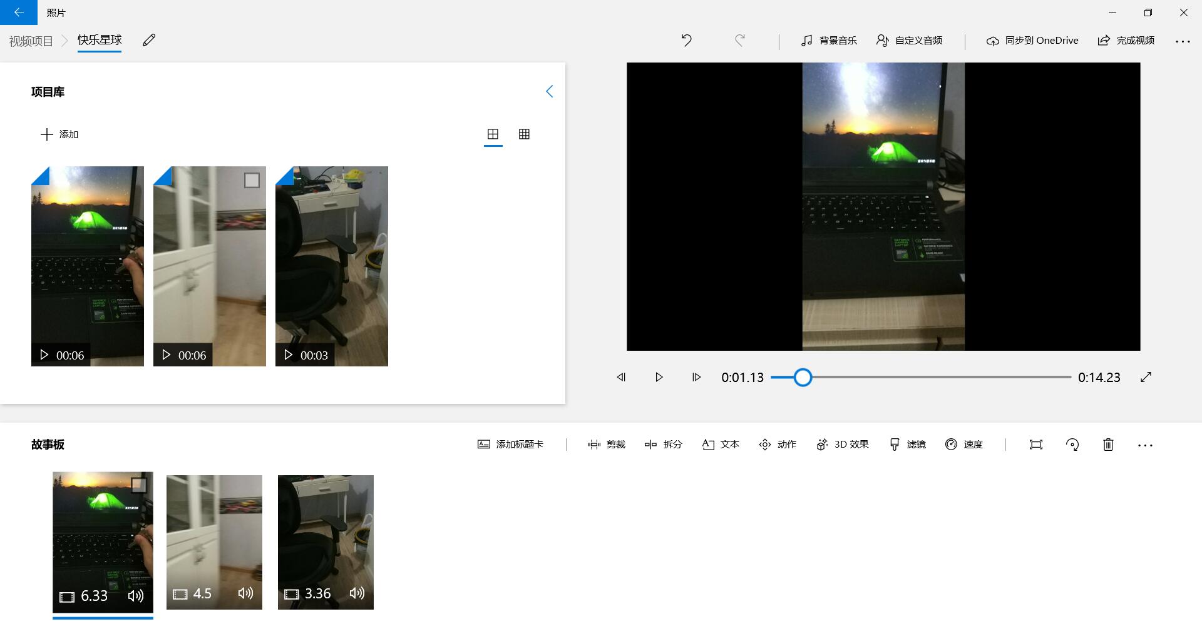Undo the last edit
Image resolution: width=1202 pixels, height=644 pixels.
tap(686, 41)
